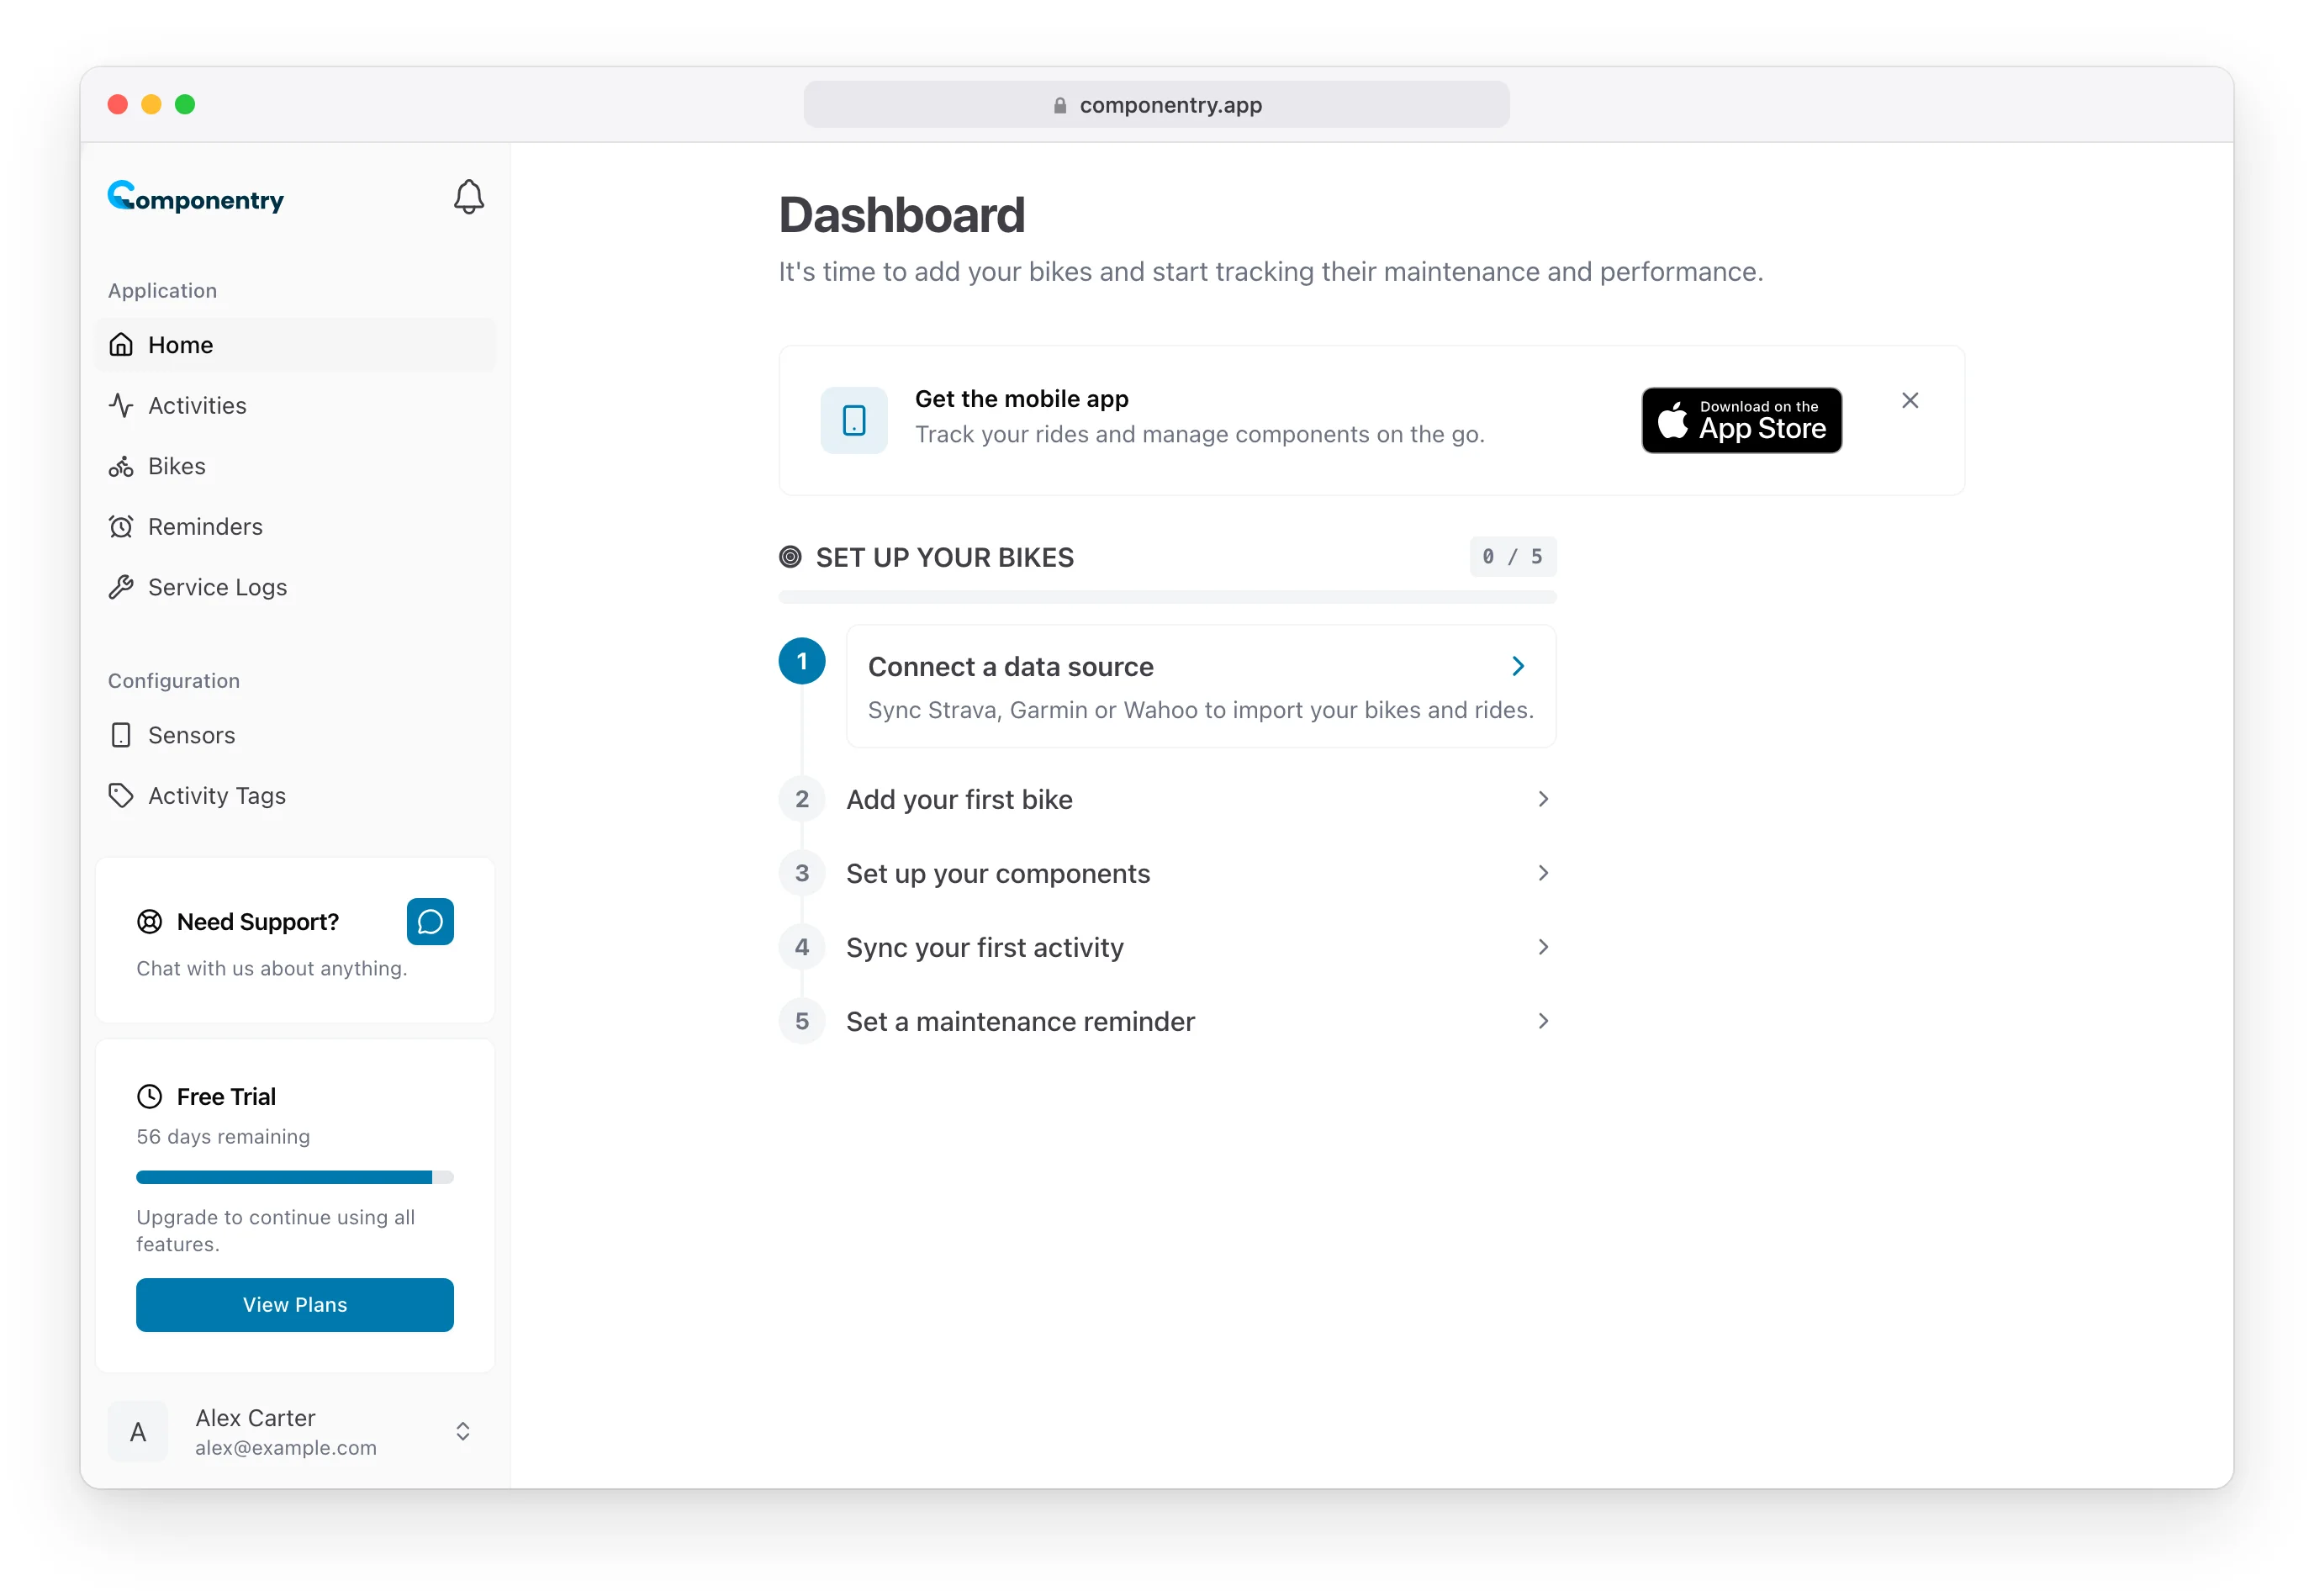The width and height of the screenshot is (2314, 1596).
Task: Open Reminders in sidebar
Action: tap(295, 526)
